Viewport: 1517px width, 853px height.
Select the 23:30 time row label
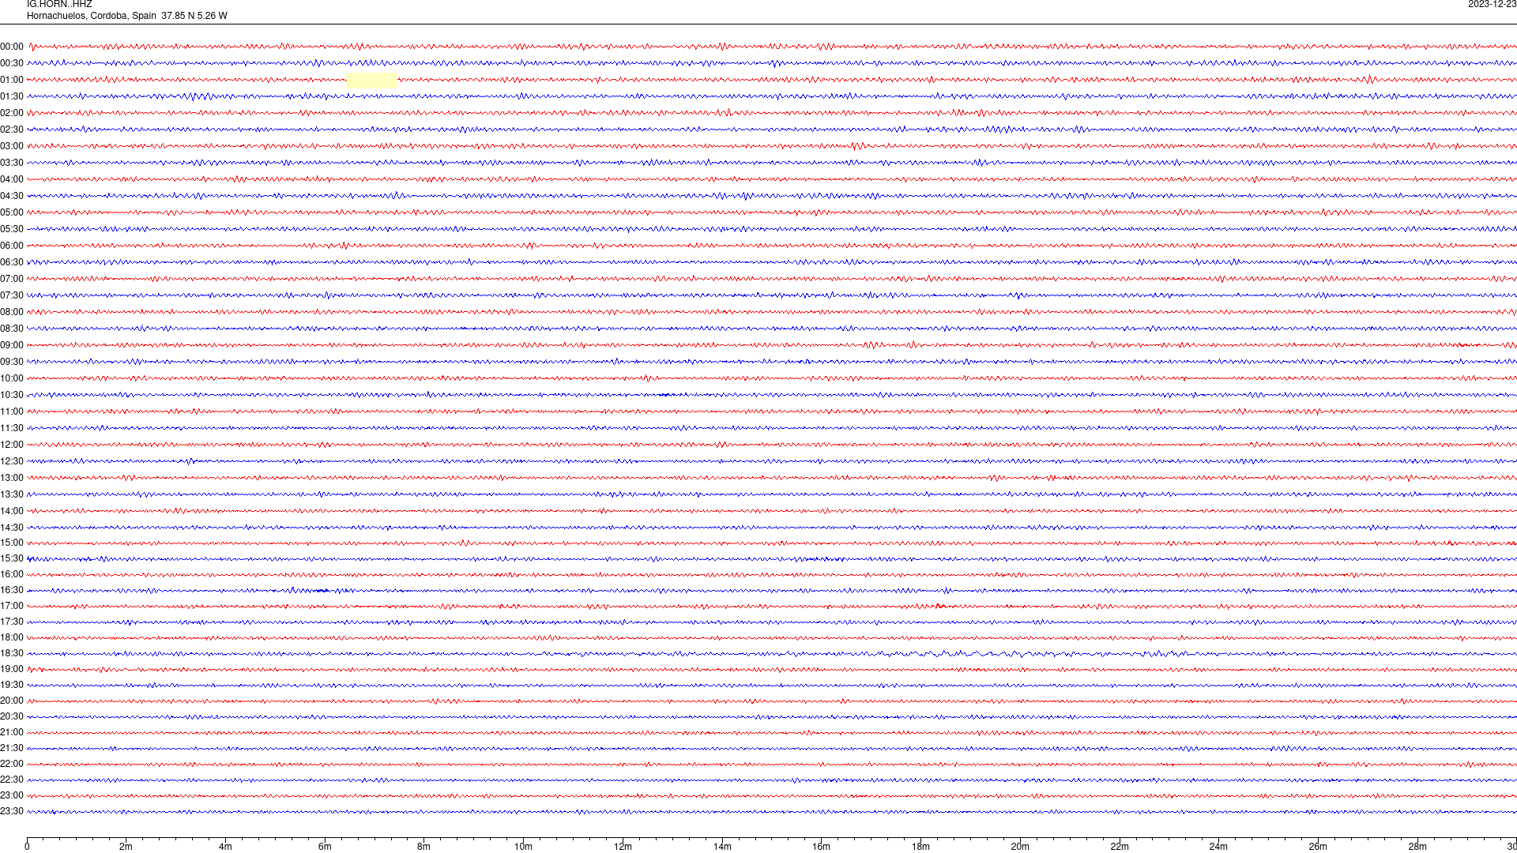(x=12, y=811)
